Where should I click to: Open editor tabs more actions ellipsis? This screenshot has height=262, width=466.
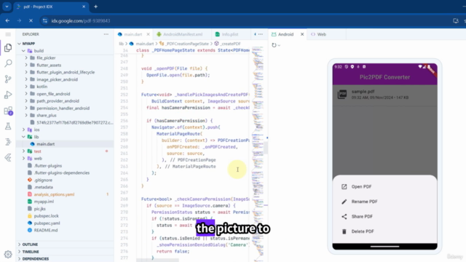tap(261, 34)
